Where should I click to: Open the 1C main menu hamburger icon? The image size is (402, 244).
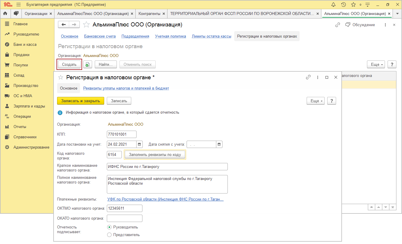pyautogui.click(x=19, y=5)
